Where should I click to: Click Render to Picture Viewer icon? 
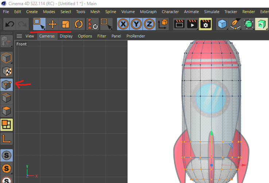coord(192,24)
